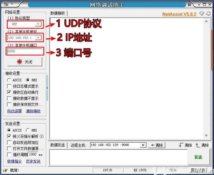Click the RX:1970 status bar entry
Screen dimensions: 214x175
coord(140,170)
